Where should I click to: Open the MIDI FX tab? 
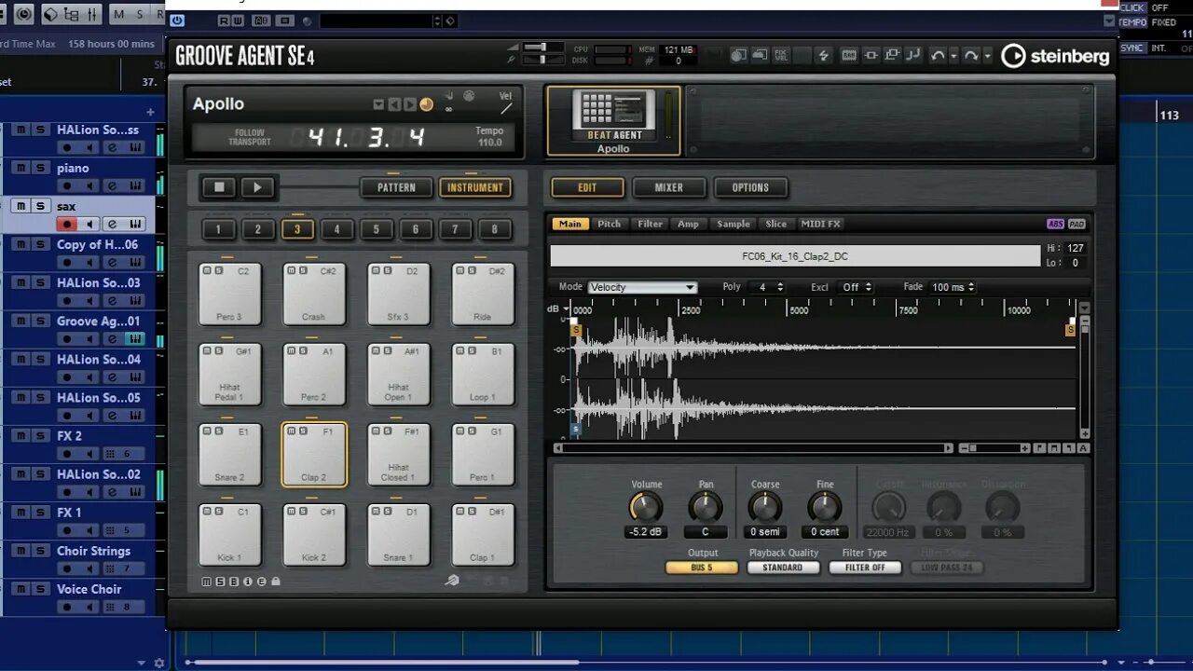tap(820, 224)
